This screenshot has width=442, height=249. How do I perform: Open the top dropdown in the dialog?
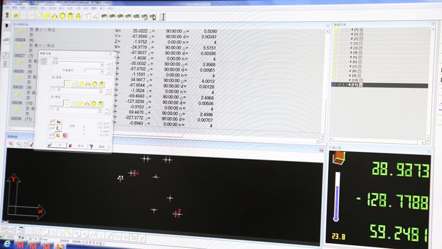(x=102, y=64)
